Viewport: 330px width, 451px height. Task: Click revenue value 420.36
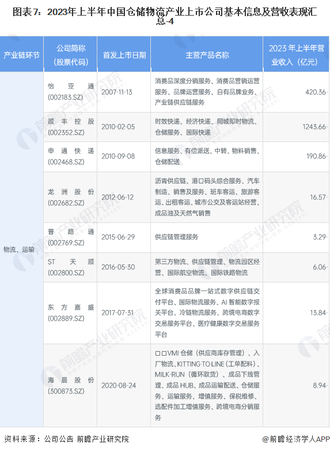[x=316, y=92]
